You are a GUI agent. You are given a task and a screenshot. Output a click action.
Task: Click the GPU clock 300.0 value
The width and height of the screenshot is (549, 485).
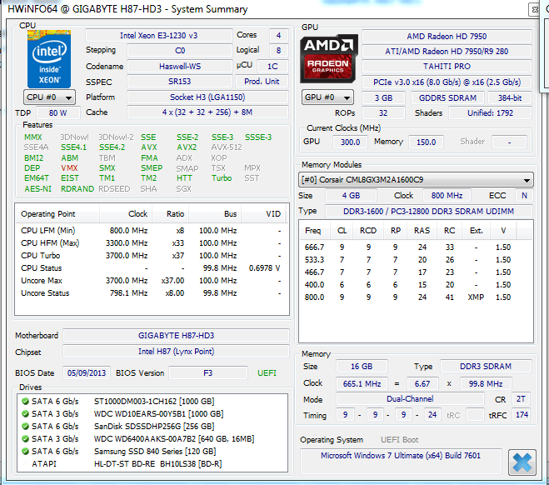point(350,142)
